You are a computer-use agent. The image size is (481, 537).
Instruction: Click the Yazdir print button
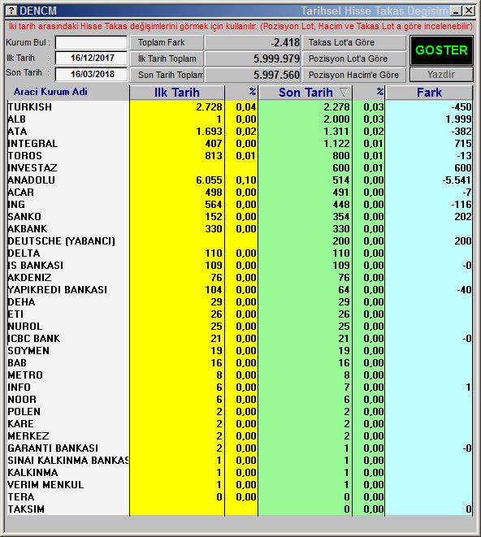coord(441,75)
